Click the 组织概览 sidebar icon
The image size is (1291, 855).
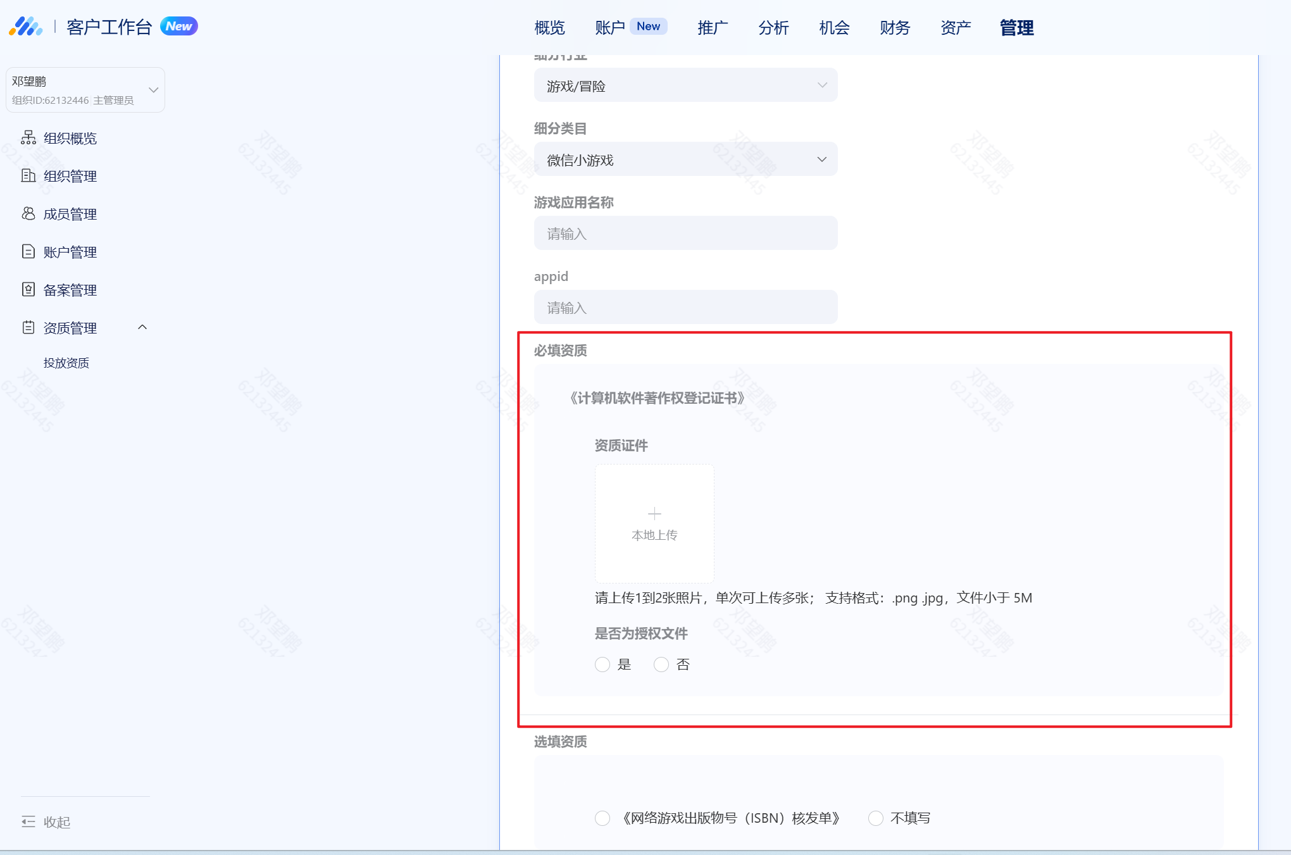pyautogui.click(x=28, y=138)
